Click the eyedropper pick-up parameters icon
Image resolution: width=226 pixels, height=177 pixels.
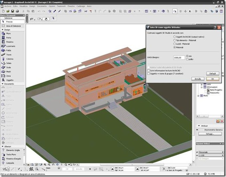click(x=55, y=11)
